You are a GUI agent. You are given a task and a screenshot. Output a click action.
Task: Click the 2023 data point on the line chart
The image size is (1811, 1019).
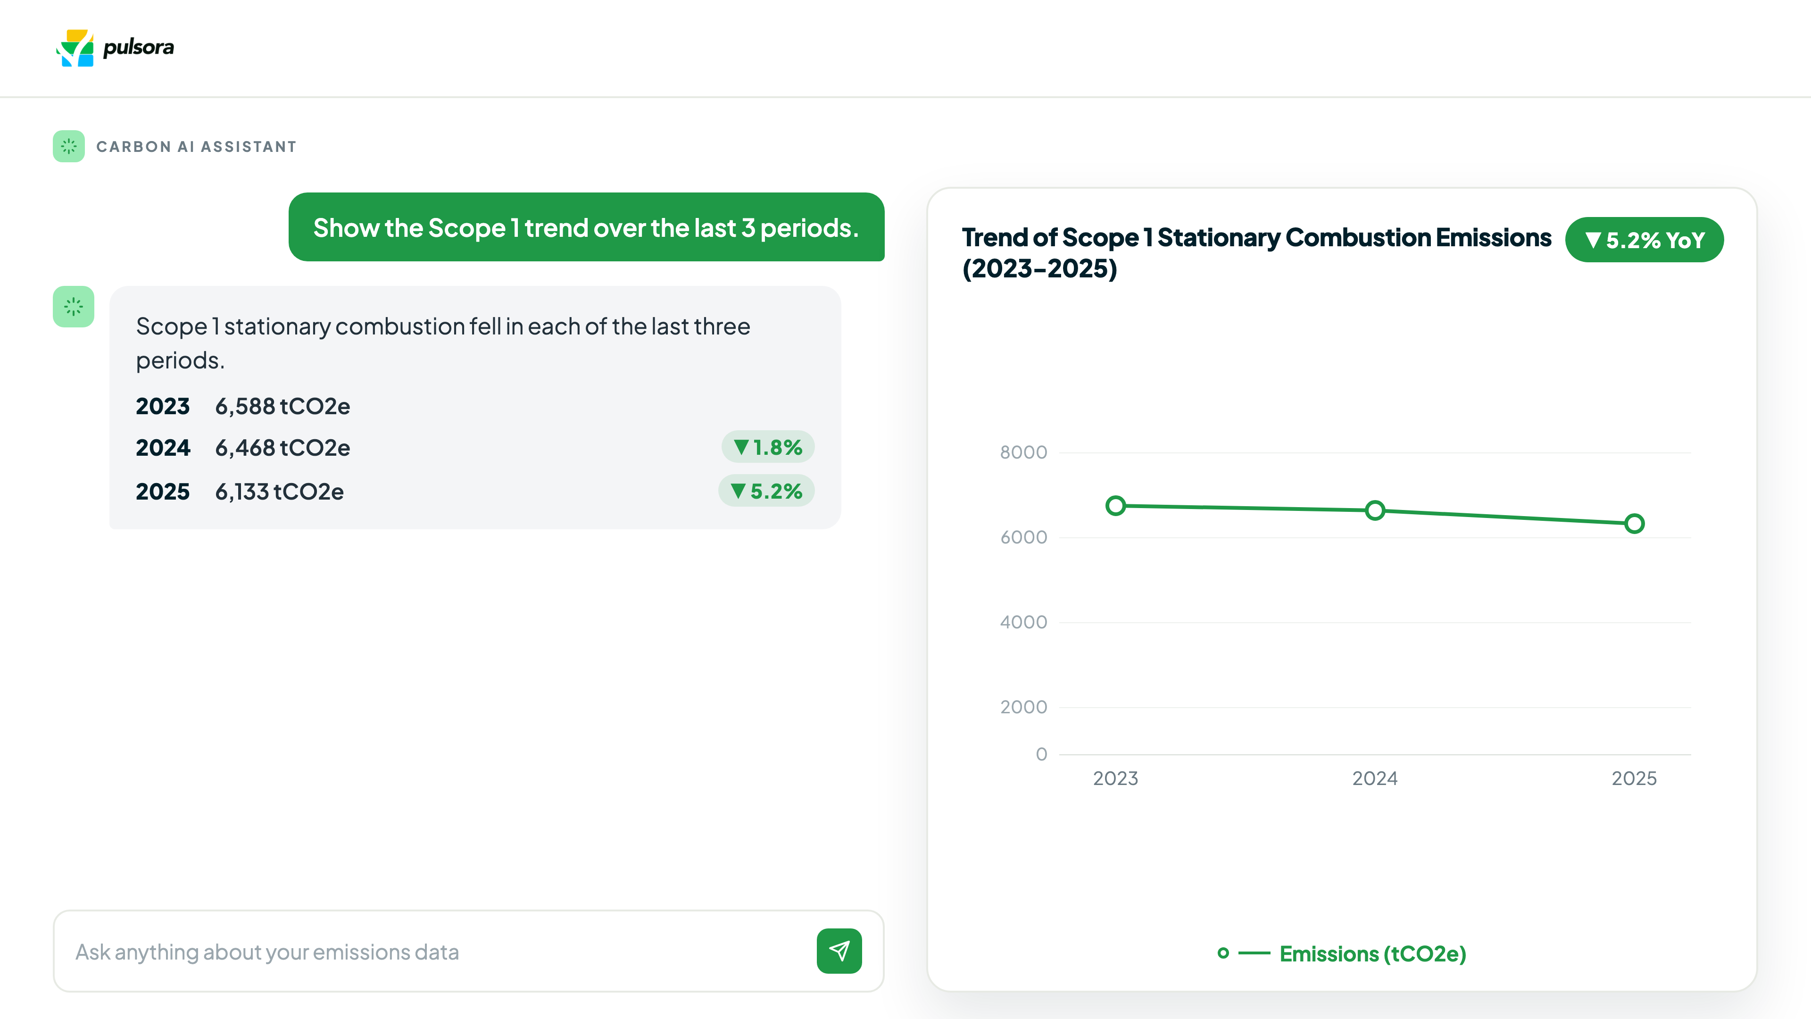(1116, 506)
